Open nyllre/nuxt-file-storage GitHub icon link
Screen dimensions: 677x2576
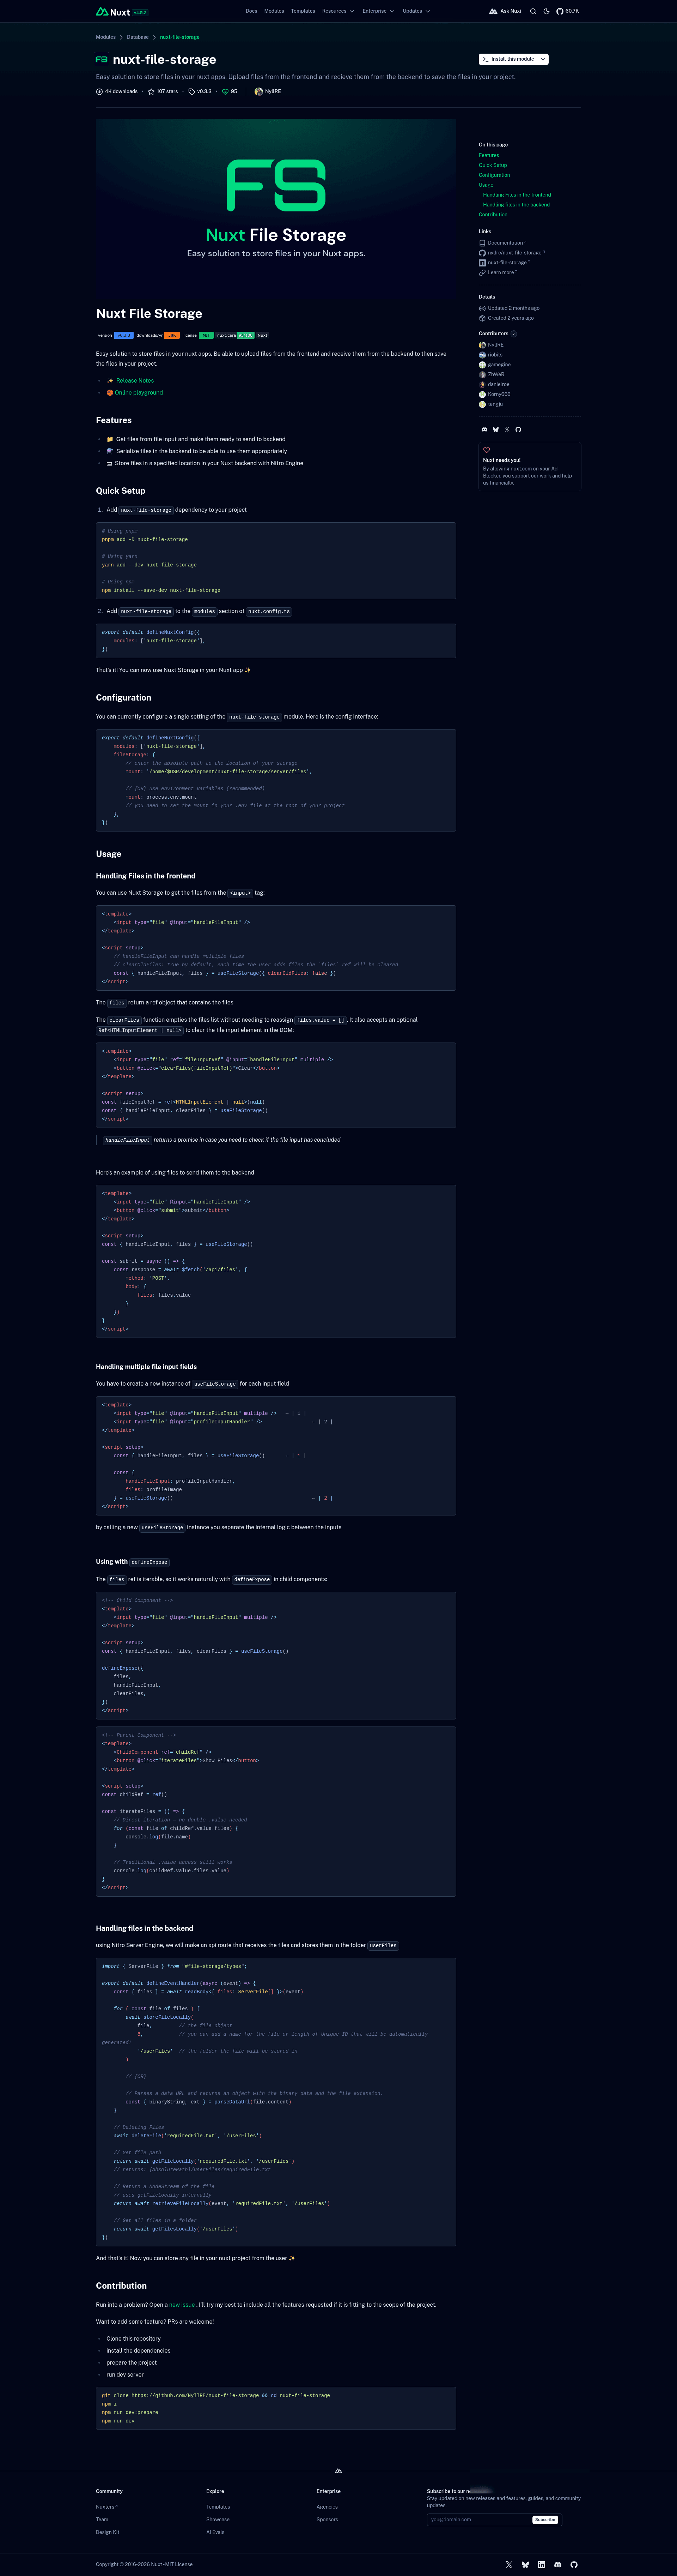[x=482, y=253]
